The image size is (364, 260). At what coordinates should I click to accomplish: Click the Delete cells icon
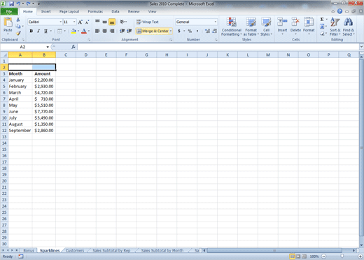295,22
